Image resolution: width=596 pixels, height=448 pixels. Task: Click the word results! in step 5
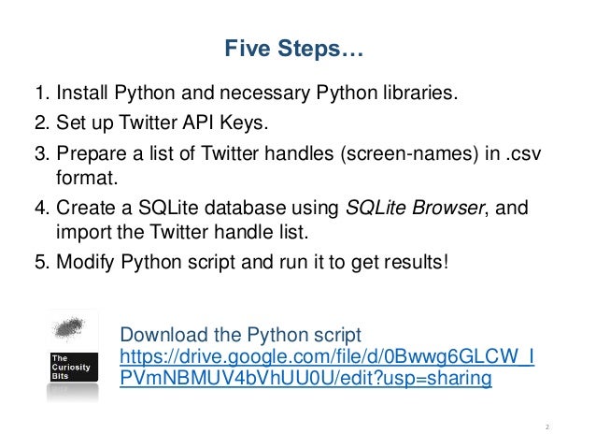point(417,262)
